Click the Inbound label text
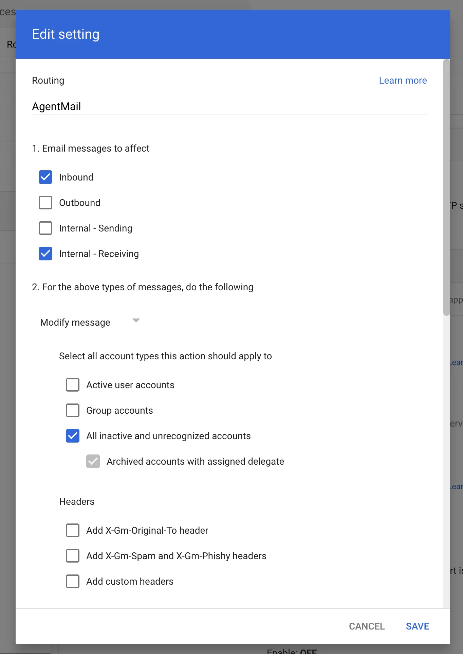 pos(76,177)
